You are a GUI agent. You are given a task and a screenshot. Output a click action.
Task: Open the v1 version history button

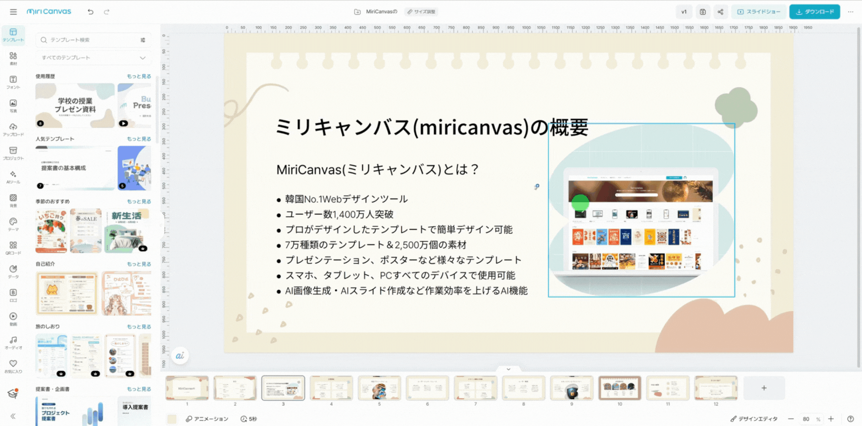coord(684,12)
